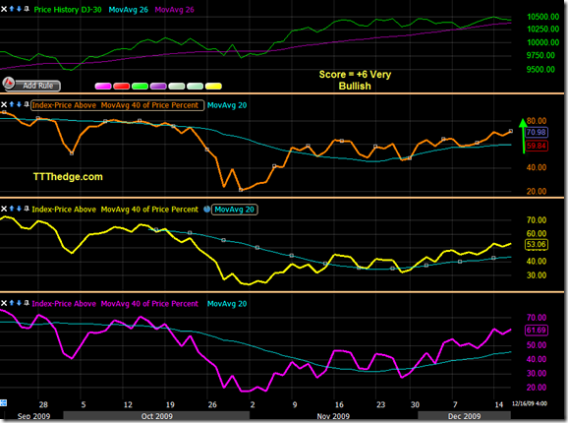Move the orange Index-Price pane down
This screenshot has width=568, height=423.
click(19, 104)
